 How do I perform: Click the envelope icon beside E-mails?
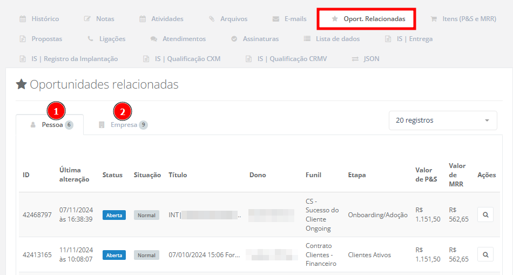pos(276,19)
